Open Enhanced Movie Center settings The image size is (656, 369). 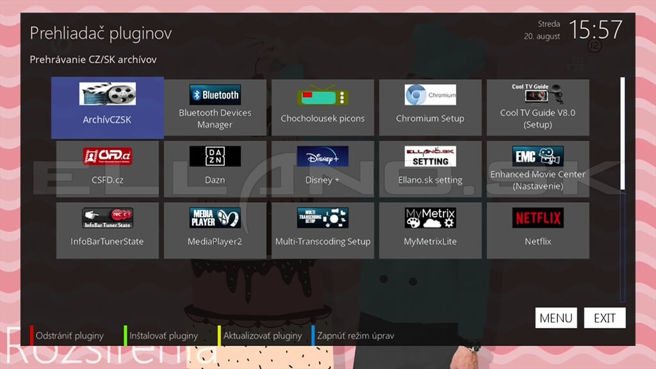(537, 168)
